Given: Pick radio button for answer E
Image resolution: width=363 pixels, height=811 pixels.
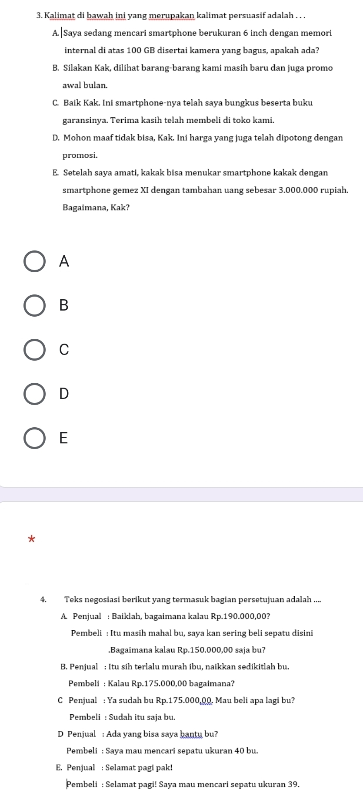Looking at the screenshot, I should (x=34, y=438).
